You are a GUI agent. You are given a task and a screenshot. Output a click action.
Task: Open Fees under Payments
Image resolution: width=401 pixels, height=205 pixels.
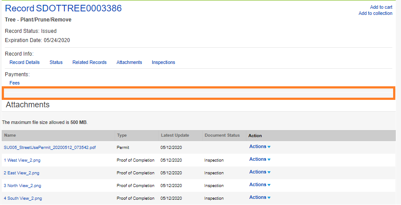click(14, 83)
